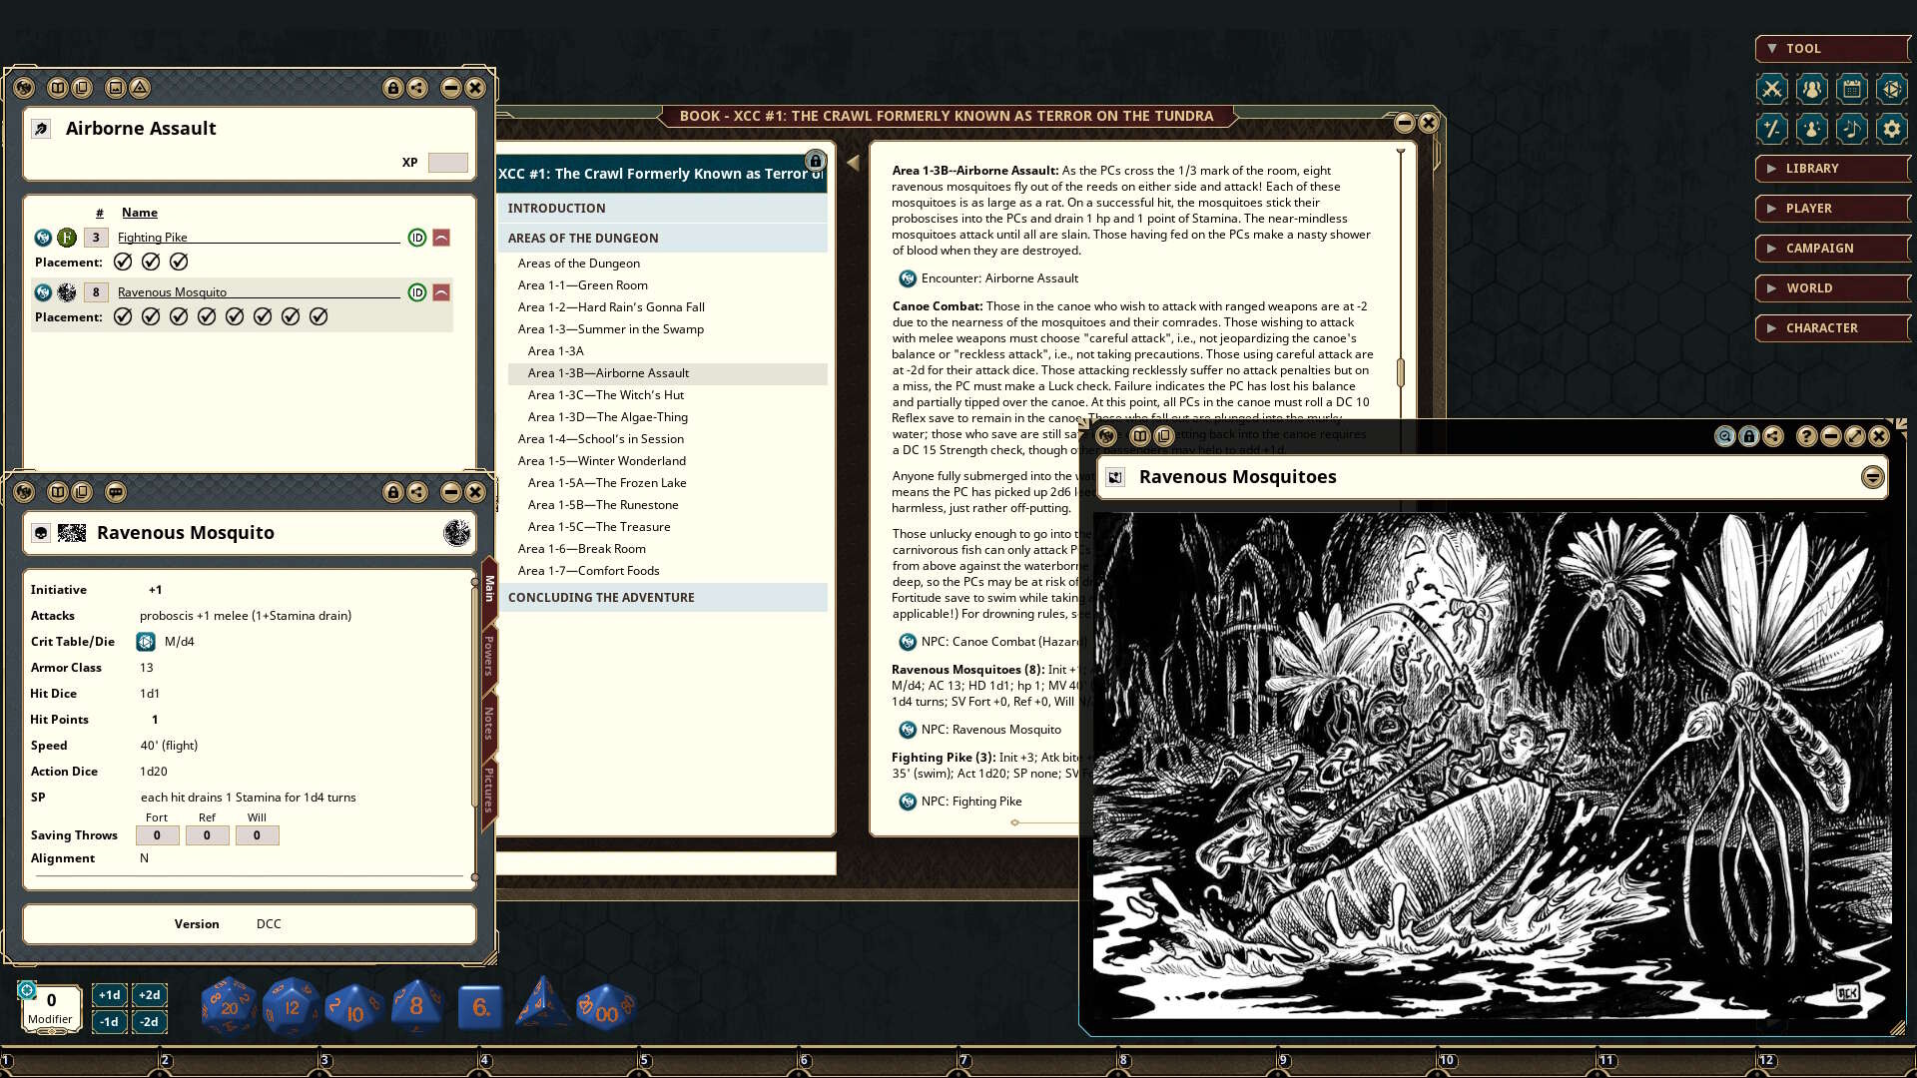1917x1078 pixels.
Task: Open the Calendar tool icon
Action: point(1851,89)
